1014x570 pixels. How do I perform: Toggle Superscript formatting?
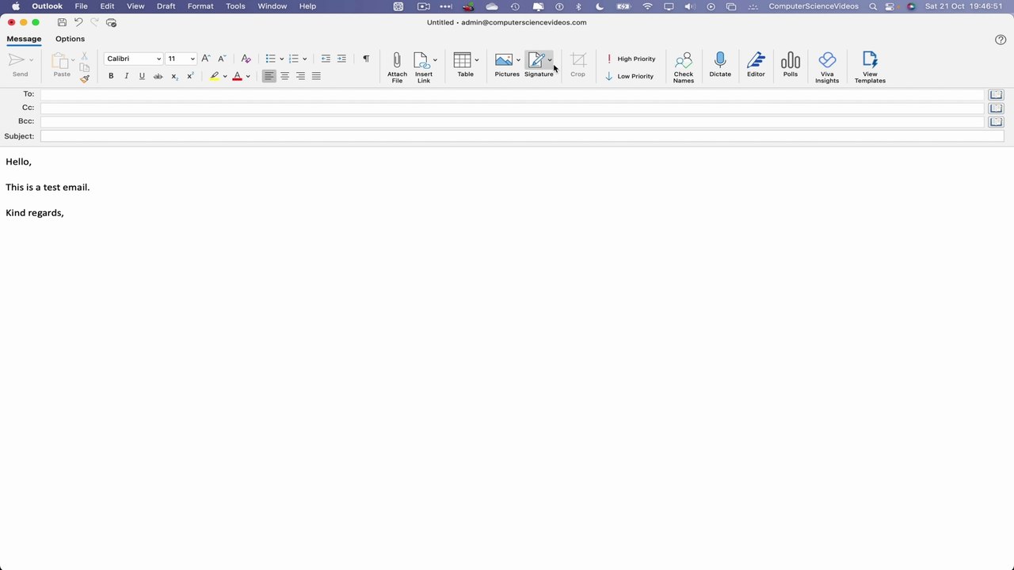point(190,76)
